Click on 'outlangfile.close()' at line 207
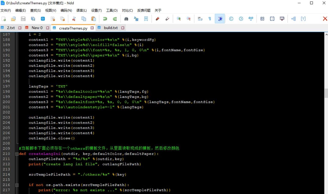This screenshot has width=328, height=194. pos(52,138)
